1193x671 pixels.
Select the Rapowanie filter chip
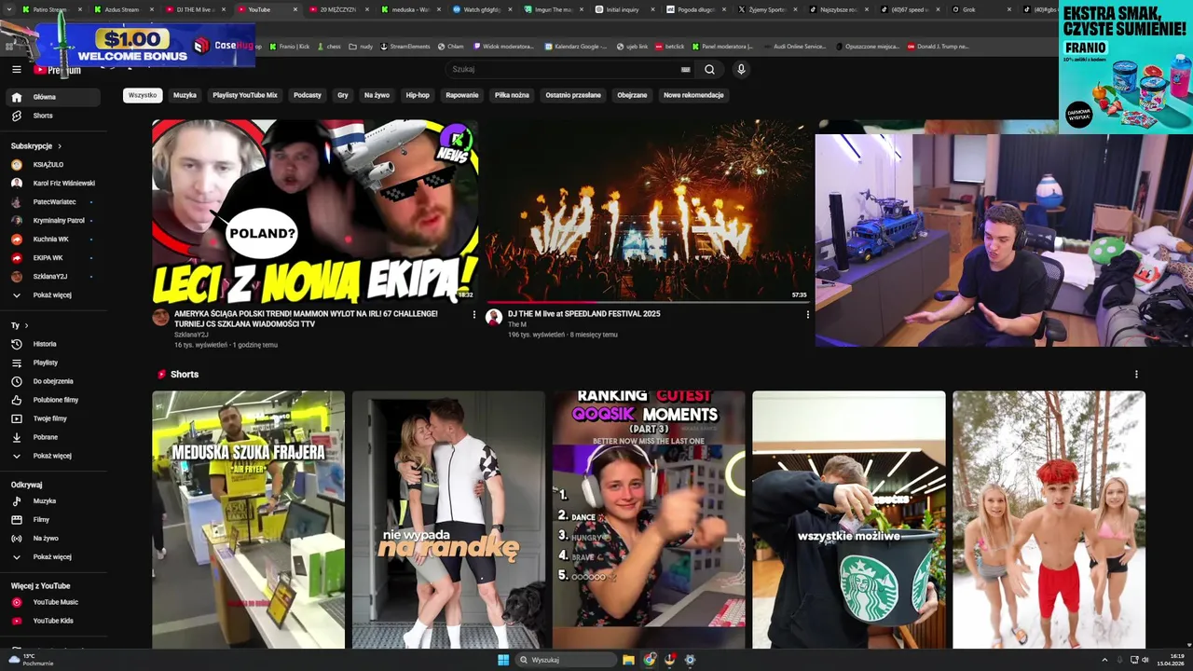[x=462, y=95]
